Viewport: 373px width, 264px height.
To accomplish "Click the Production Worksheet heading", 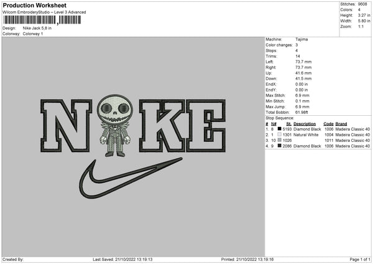I will pyautogui.click(x=34, y=5).
